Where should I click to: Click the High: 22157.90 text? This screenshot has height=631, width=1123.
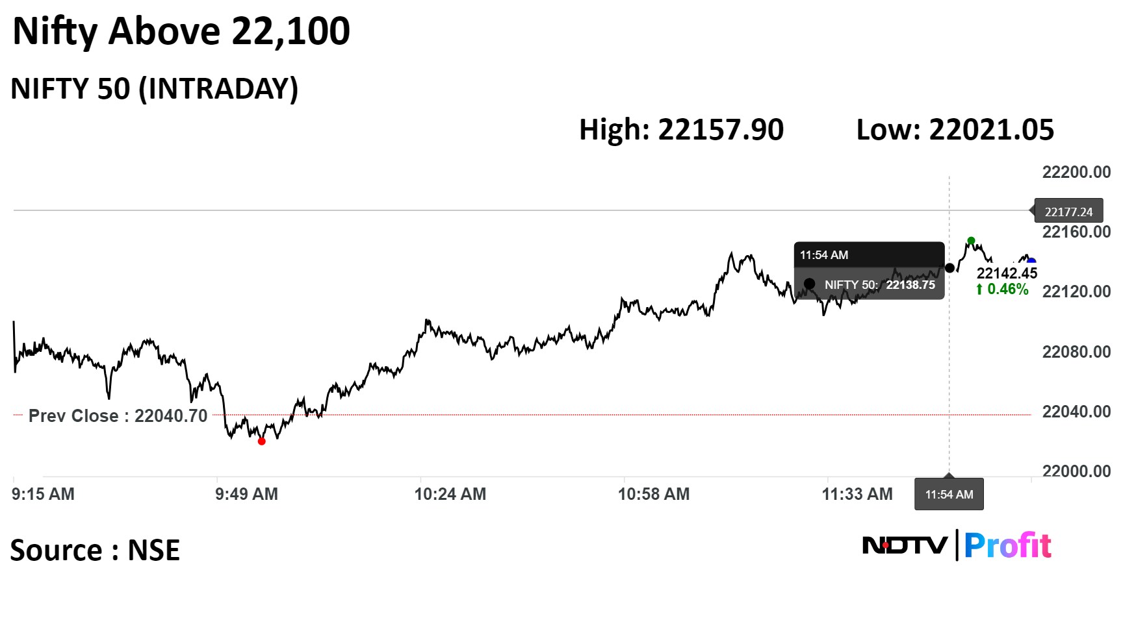[x=681, y=130]
